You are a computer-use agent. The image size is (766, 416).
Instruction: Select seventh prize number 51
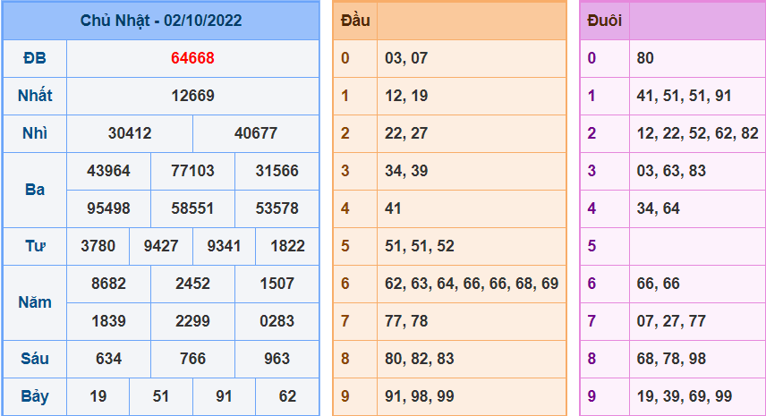tap(161, 396)
